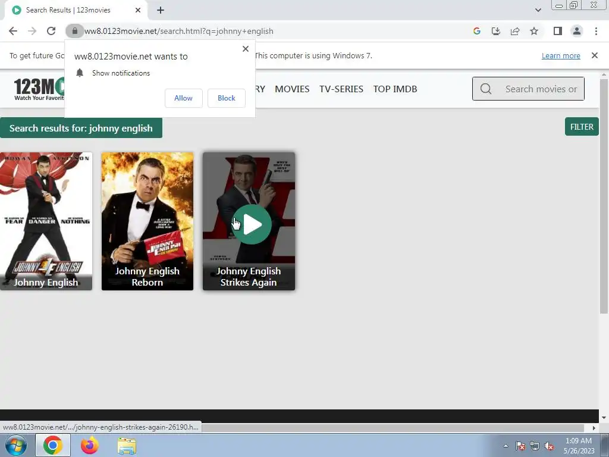609x457 pixels.
Task: Dismiss the notification permission popup
Action: point(246,49)
